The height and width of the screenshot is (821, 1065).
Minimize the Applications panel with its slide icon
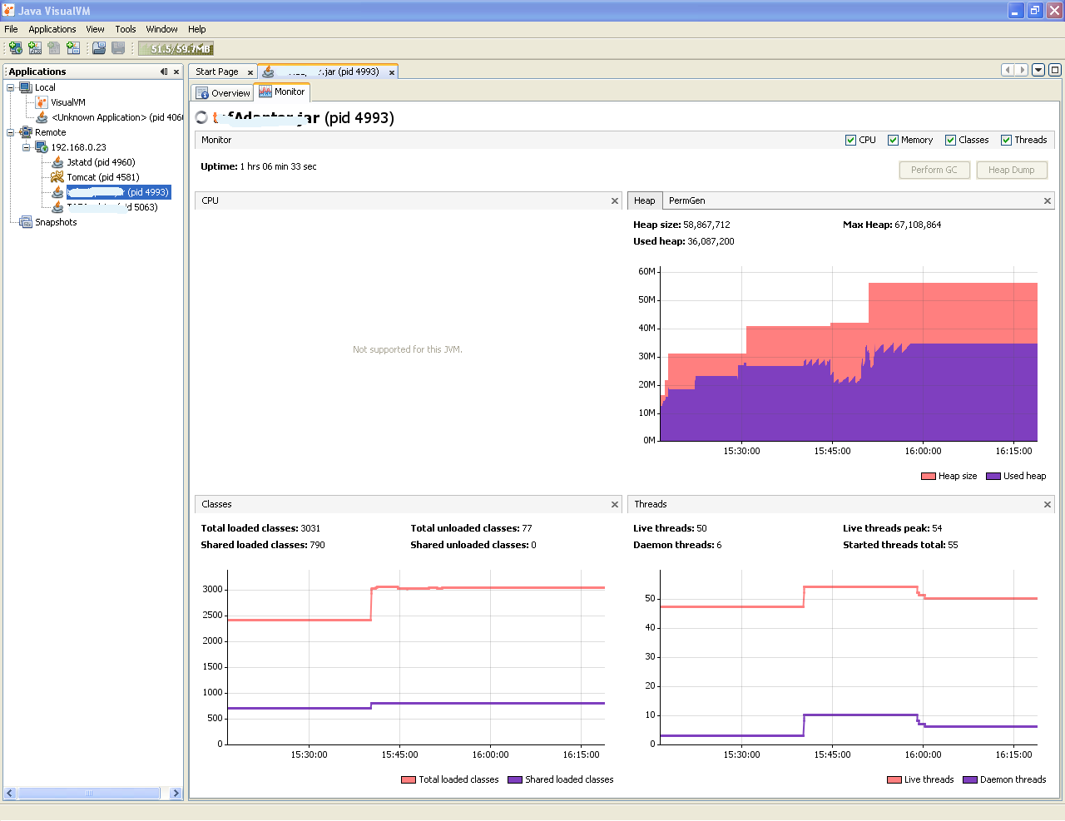point(164,72)
